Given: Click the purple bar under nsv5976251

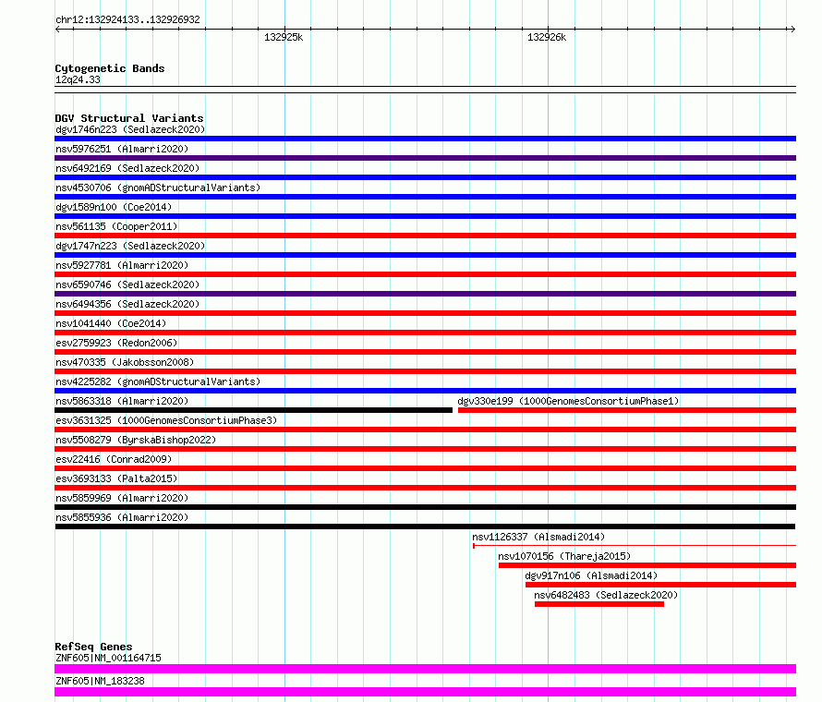Looking at the screenshot, I should click(x=425, y=158).
